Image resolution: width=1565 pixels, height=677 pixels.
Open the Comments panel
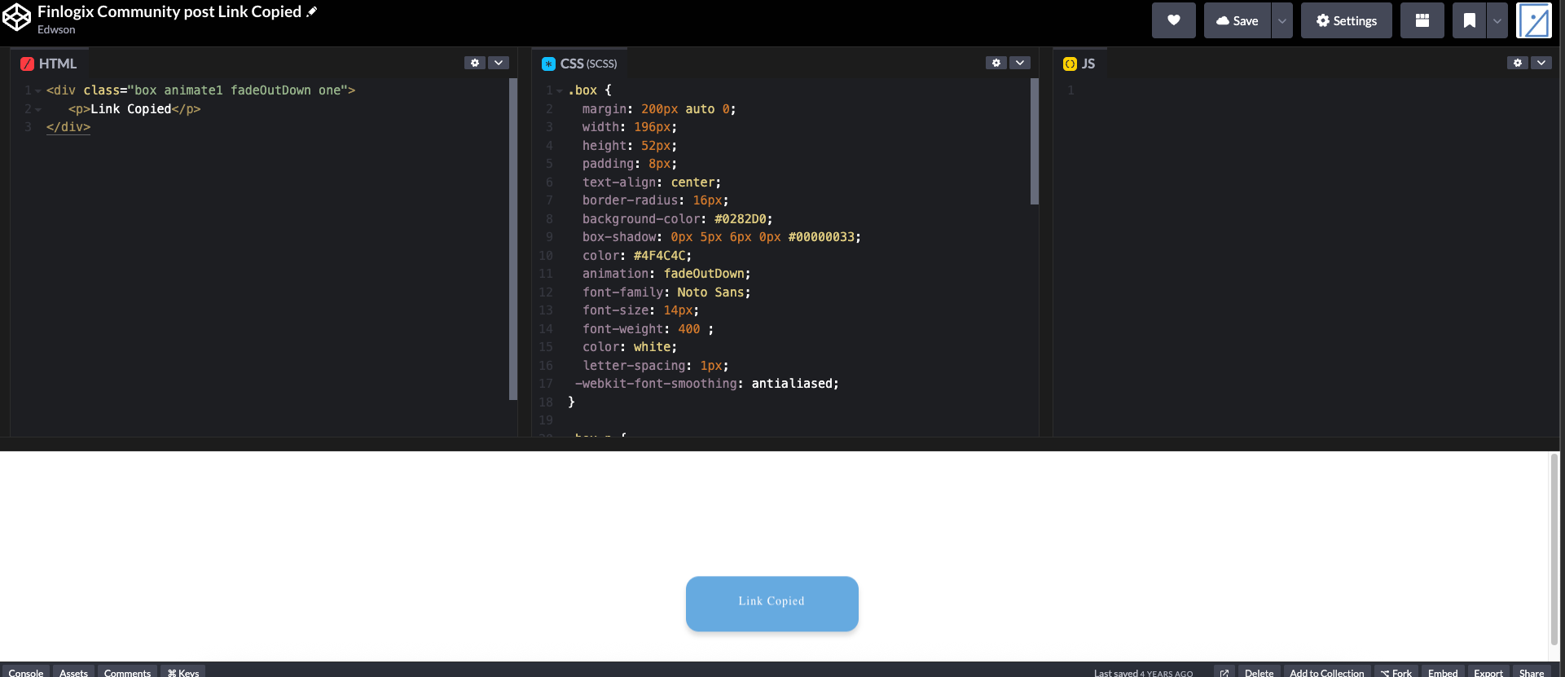pos(127,672)
